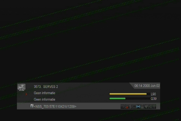Click the padlock lock indicator icon
The width and height of the screenshot is (181, 121).
click(x=142, y=107)
